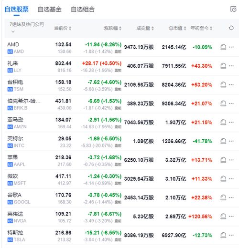The height and width of the screenshot is (248, 239).
Task: Click AMZN volume 7043.56万股
Action: (139, 122)
